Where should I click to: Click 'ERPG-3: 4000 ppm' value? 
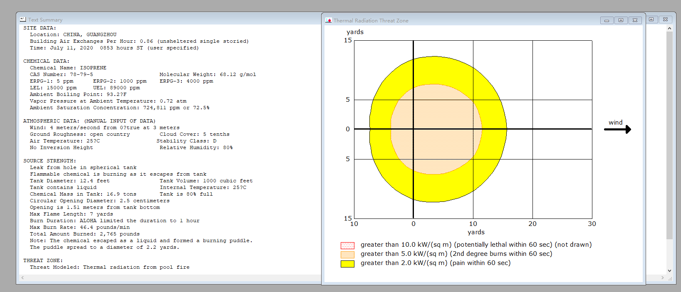point(186,81)
